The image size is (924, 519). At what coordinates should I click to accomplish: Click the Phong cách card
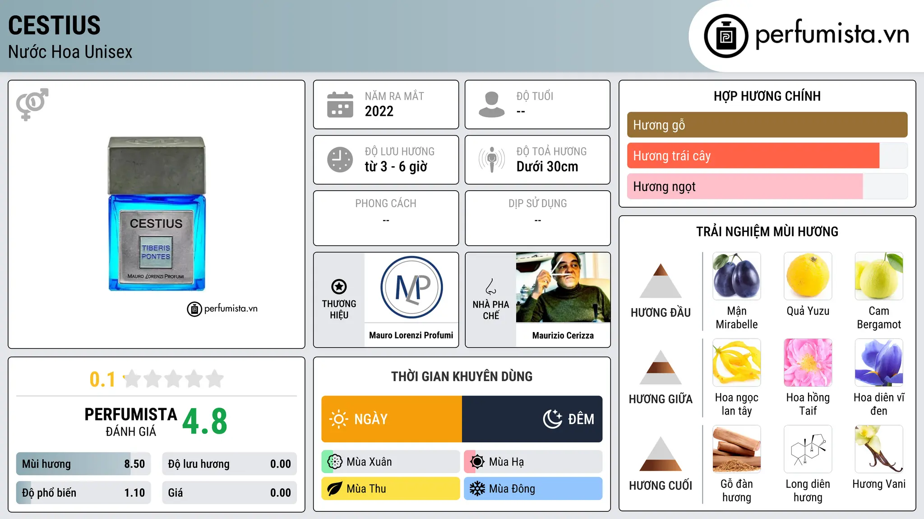386,218
